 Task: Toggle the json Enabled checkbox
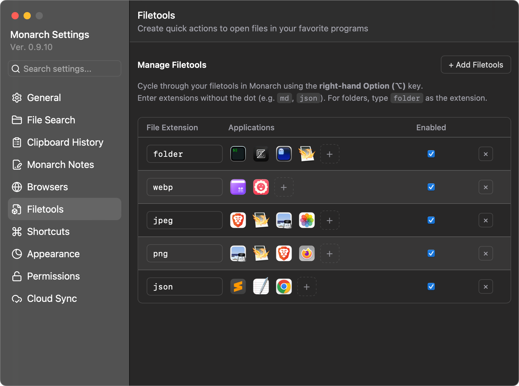pyautogui.click(x=431, y=286)
